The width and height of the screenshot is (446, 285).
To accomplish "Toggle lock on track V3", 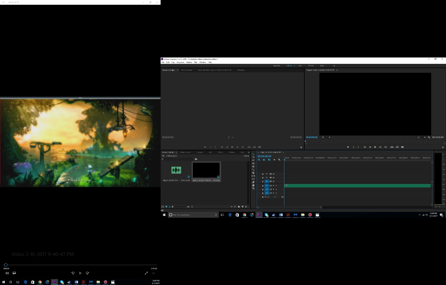I will (x=263, y=174).
